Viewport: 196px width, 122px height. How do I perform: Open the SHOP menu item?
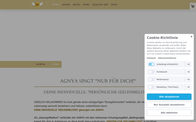point(114,5)
